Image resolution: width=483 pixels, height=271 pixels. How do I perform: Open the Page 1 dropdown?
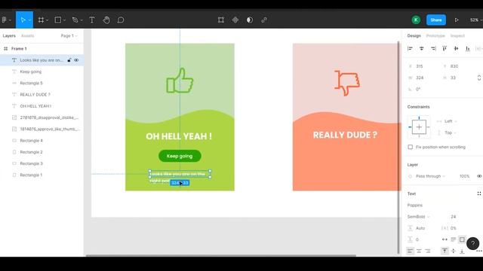pos(69,35)
